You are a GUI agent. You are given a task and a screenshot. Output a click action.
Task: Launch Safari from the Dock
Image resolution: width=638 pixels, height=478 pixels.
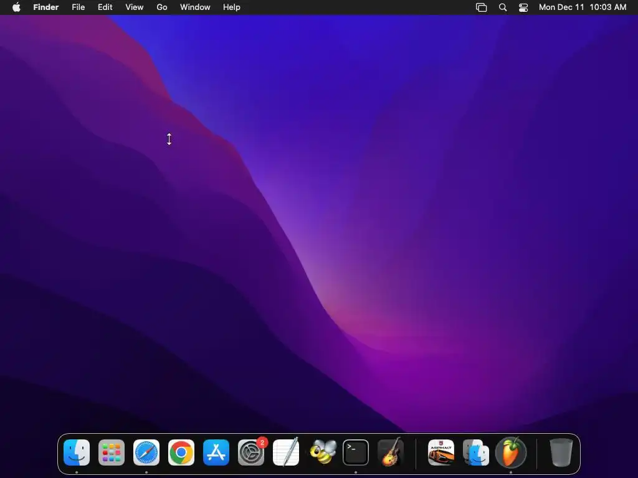point(146,452)
